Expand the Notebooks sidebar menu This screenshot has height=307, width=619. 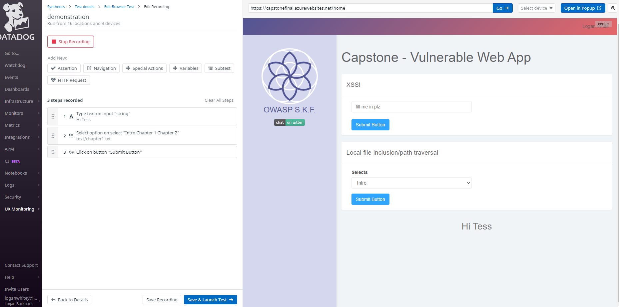point(21,173)
